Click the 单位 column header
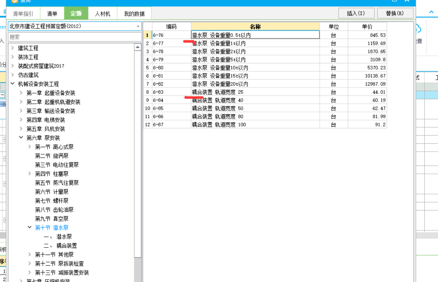Viewport: 438px width, 282px height. [334, 27]
